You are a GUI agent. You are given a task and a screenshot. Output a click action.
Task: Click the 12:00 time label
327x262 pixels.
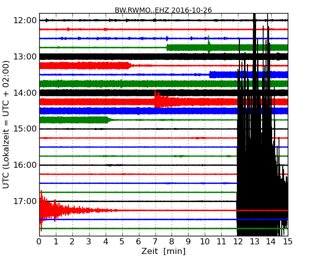[25, 21]
